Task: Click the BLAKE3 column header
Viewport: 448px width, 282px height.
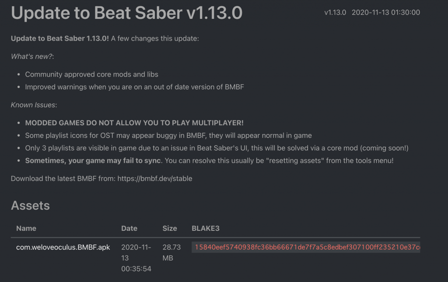Action: pyautogui.click(x=206, y=228)
